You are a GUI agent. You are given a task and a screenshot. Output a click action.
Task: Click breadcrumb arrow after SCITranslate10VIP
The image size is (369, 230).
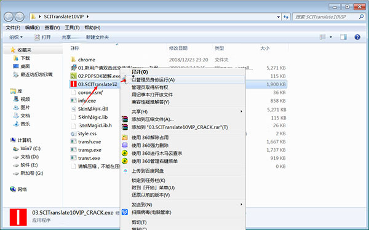click(88, 17)
